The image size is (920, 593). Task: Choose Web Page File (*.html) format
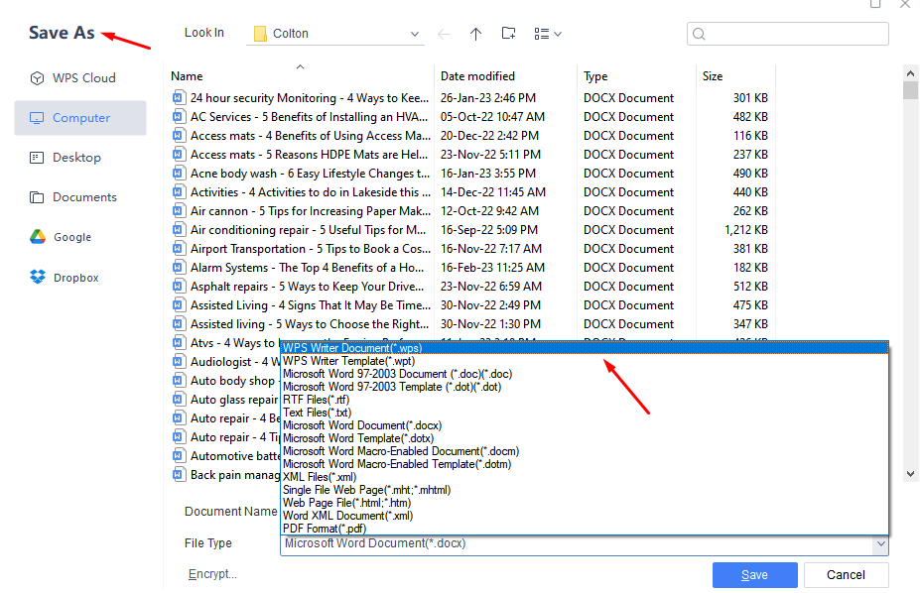pos(585,503)
